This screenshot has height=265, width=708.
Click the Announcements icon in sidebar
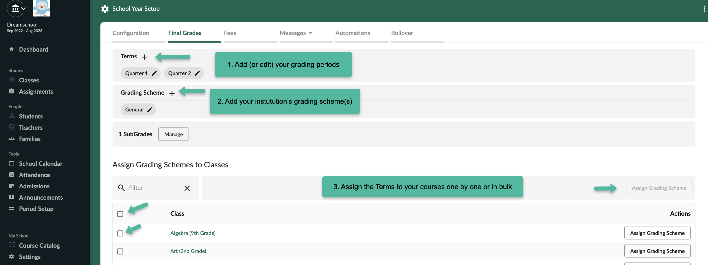[12, 197]
